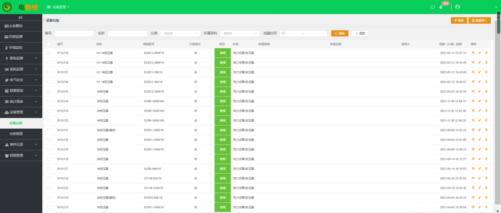
Task: View details icon for row BYQ137
Action: pos(473,72)
